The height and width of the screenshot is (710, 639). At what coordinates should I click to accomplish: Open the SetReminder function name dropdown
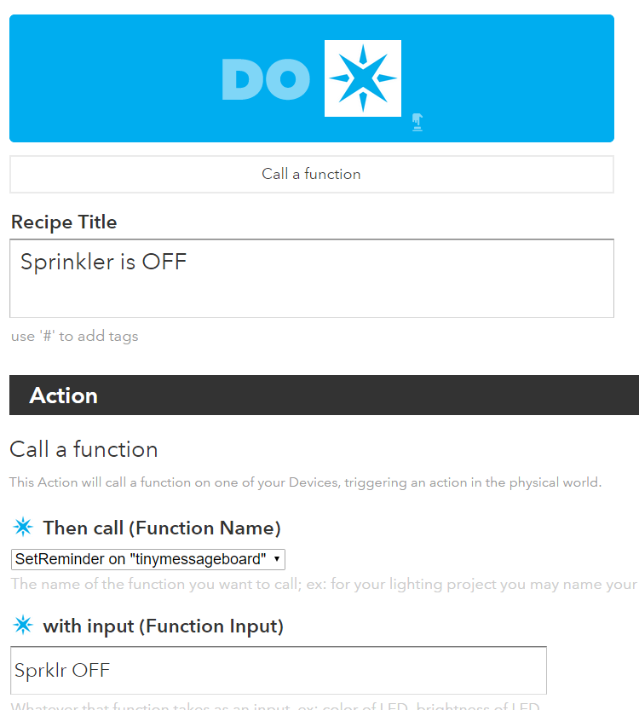(x=147, y=559)
